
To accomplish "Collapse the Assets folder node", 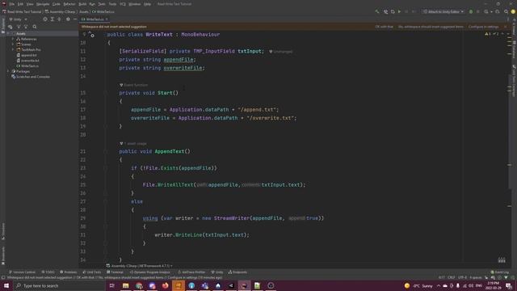I will pyautogui.click(x=8, y=34).
